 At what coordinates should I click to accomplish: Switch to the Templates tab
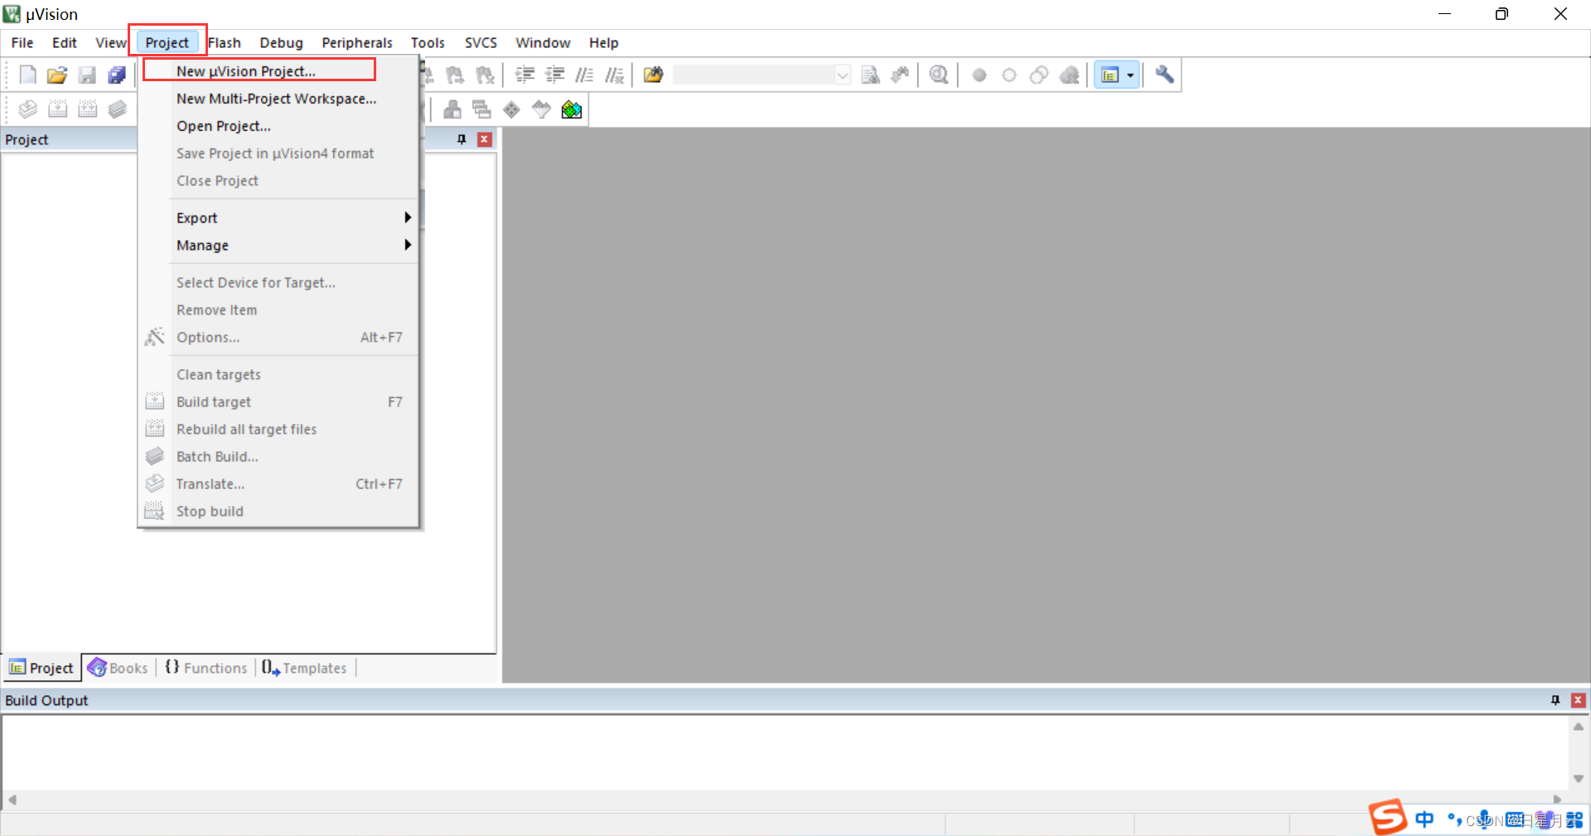(304, 668)
